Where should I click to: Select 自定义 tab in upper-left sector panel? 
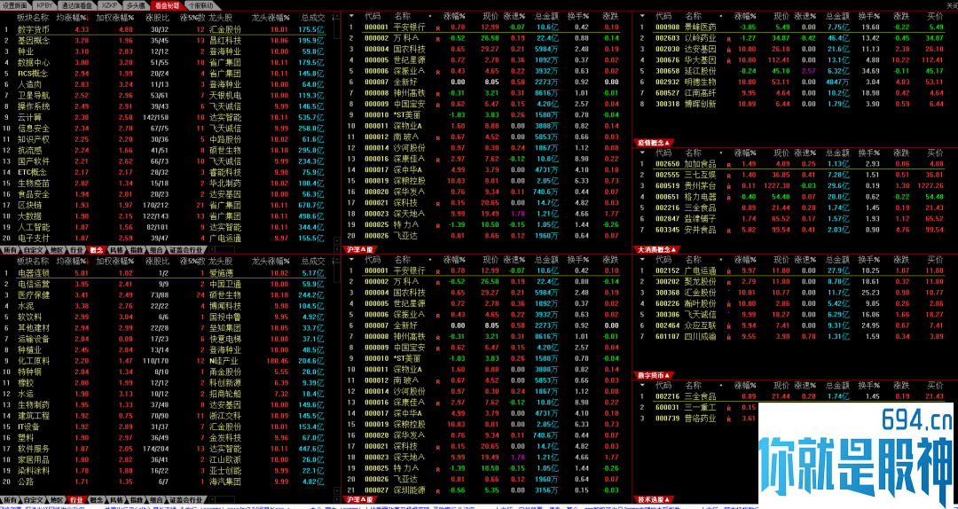tap(32, 250)
